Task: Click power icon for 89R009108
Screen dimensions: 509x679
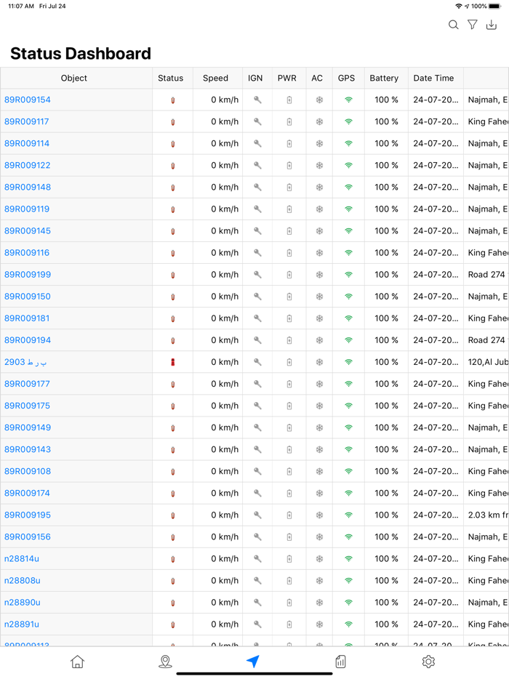Action: (x=289, y=472)
